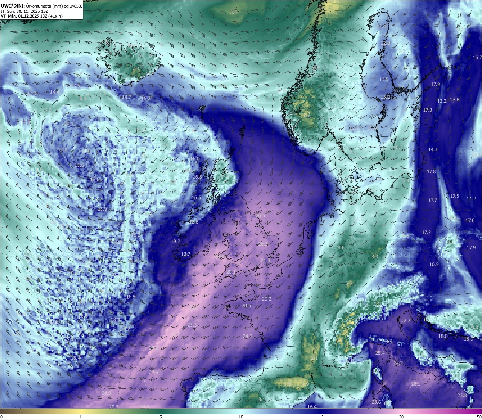The height and width of the screenshot is (420, 482).
Task: Click the 14.8 value on the map
Action: coord(63,150)
